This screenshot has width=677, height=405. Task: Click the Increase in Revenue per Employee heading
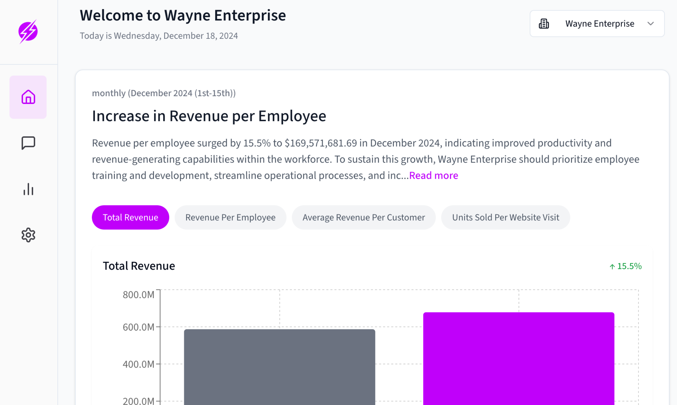209,116
